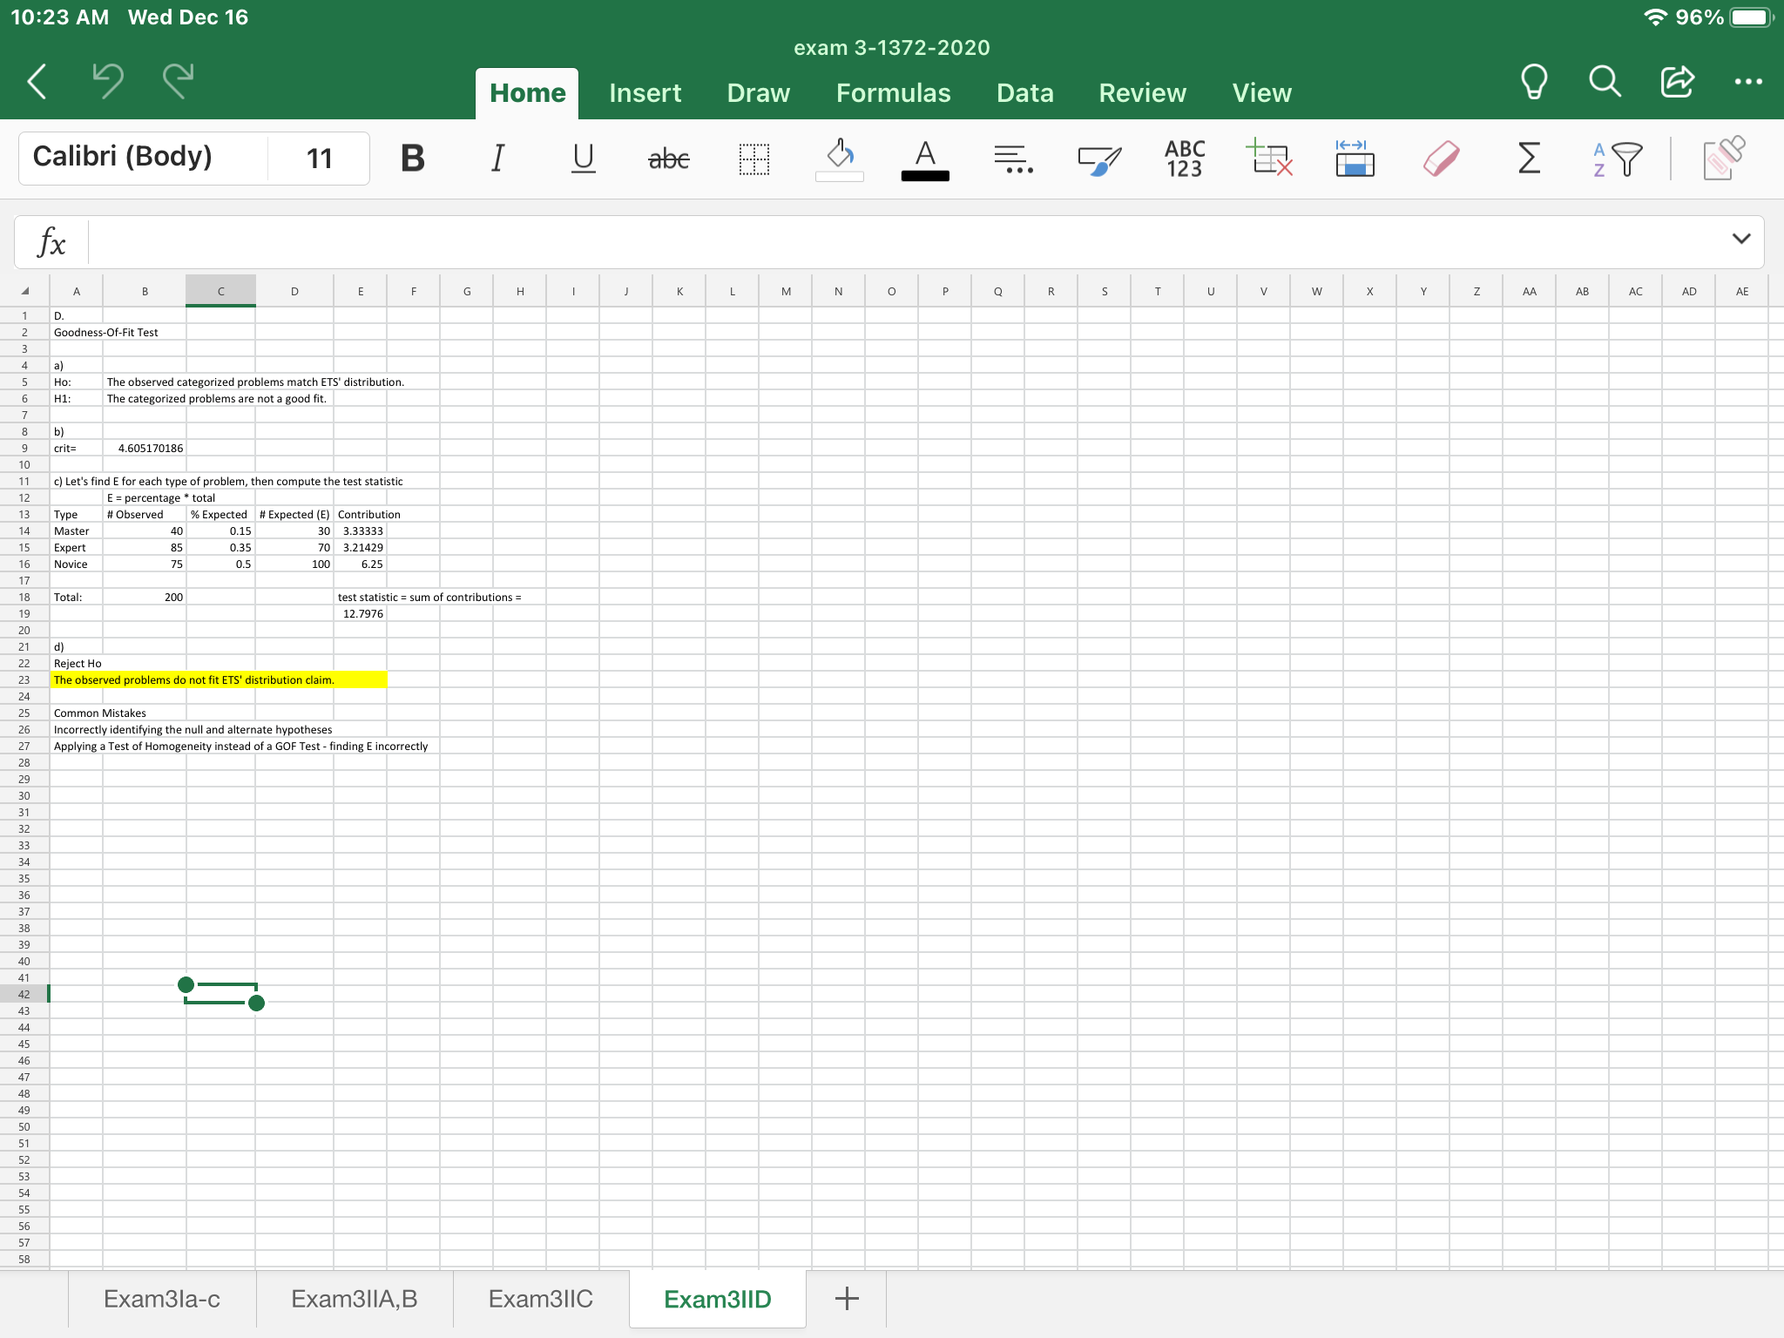
Task: Switch to the Draw ribbon tab
Action: tap(758, 93)
